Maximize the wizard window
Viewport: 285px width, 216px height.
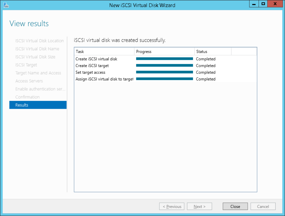[263, 4]
